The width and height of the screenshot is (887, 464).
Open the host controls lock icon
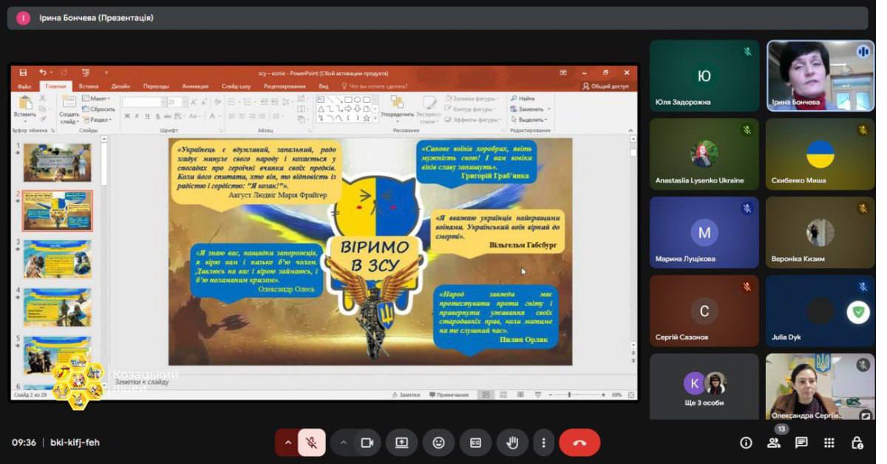click(x=857, y=443)
